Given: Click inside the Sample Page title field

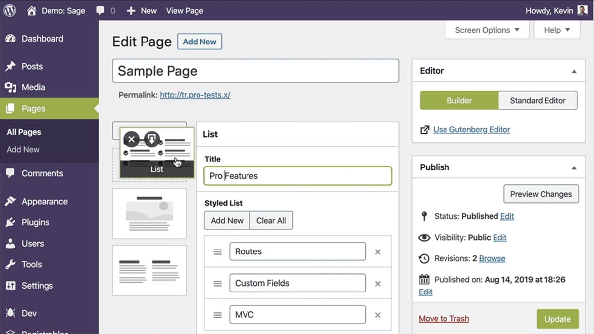Looking at the screenshot, I should click(256, 71).
